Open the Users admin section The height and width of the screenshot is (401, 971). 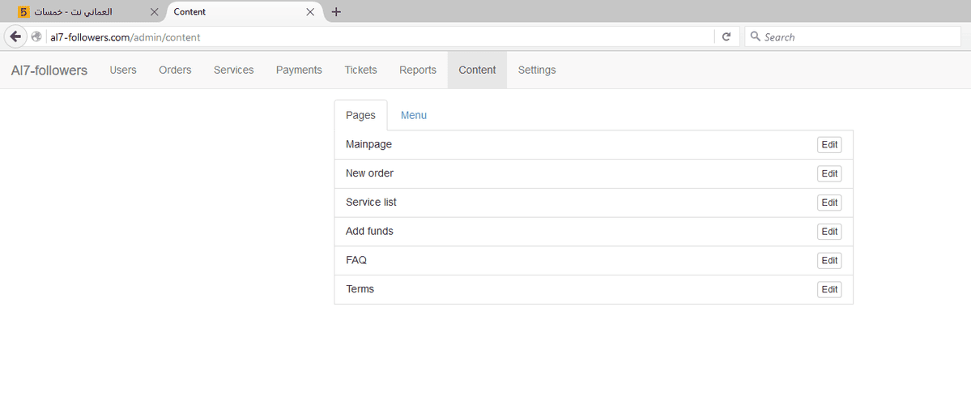click(122, 70)
